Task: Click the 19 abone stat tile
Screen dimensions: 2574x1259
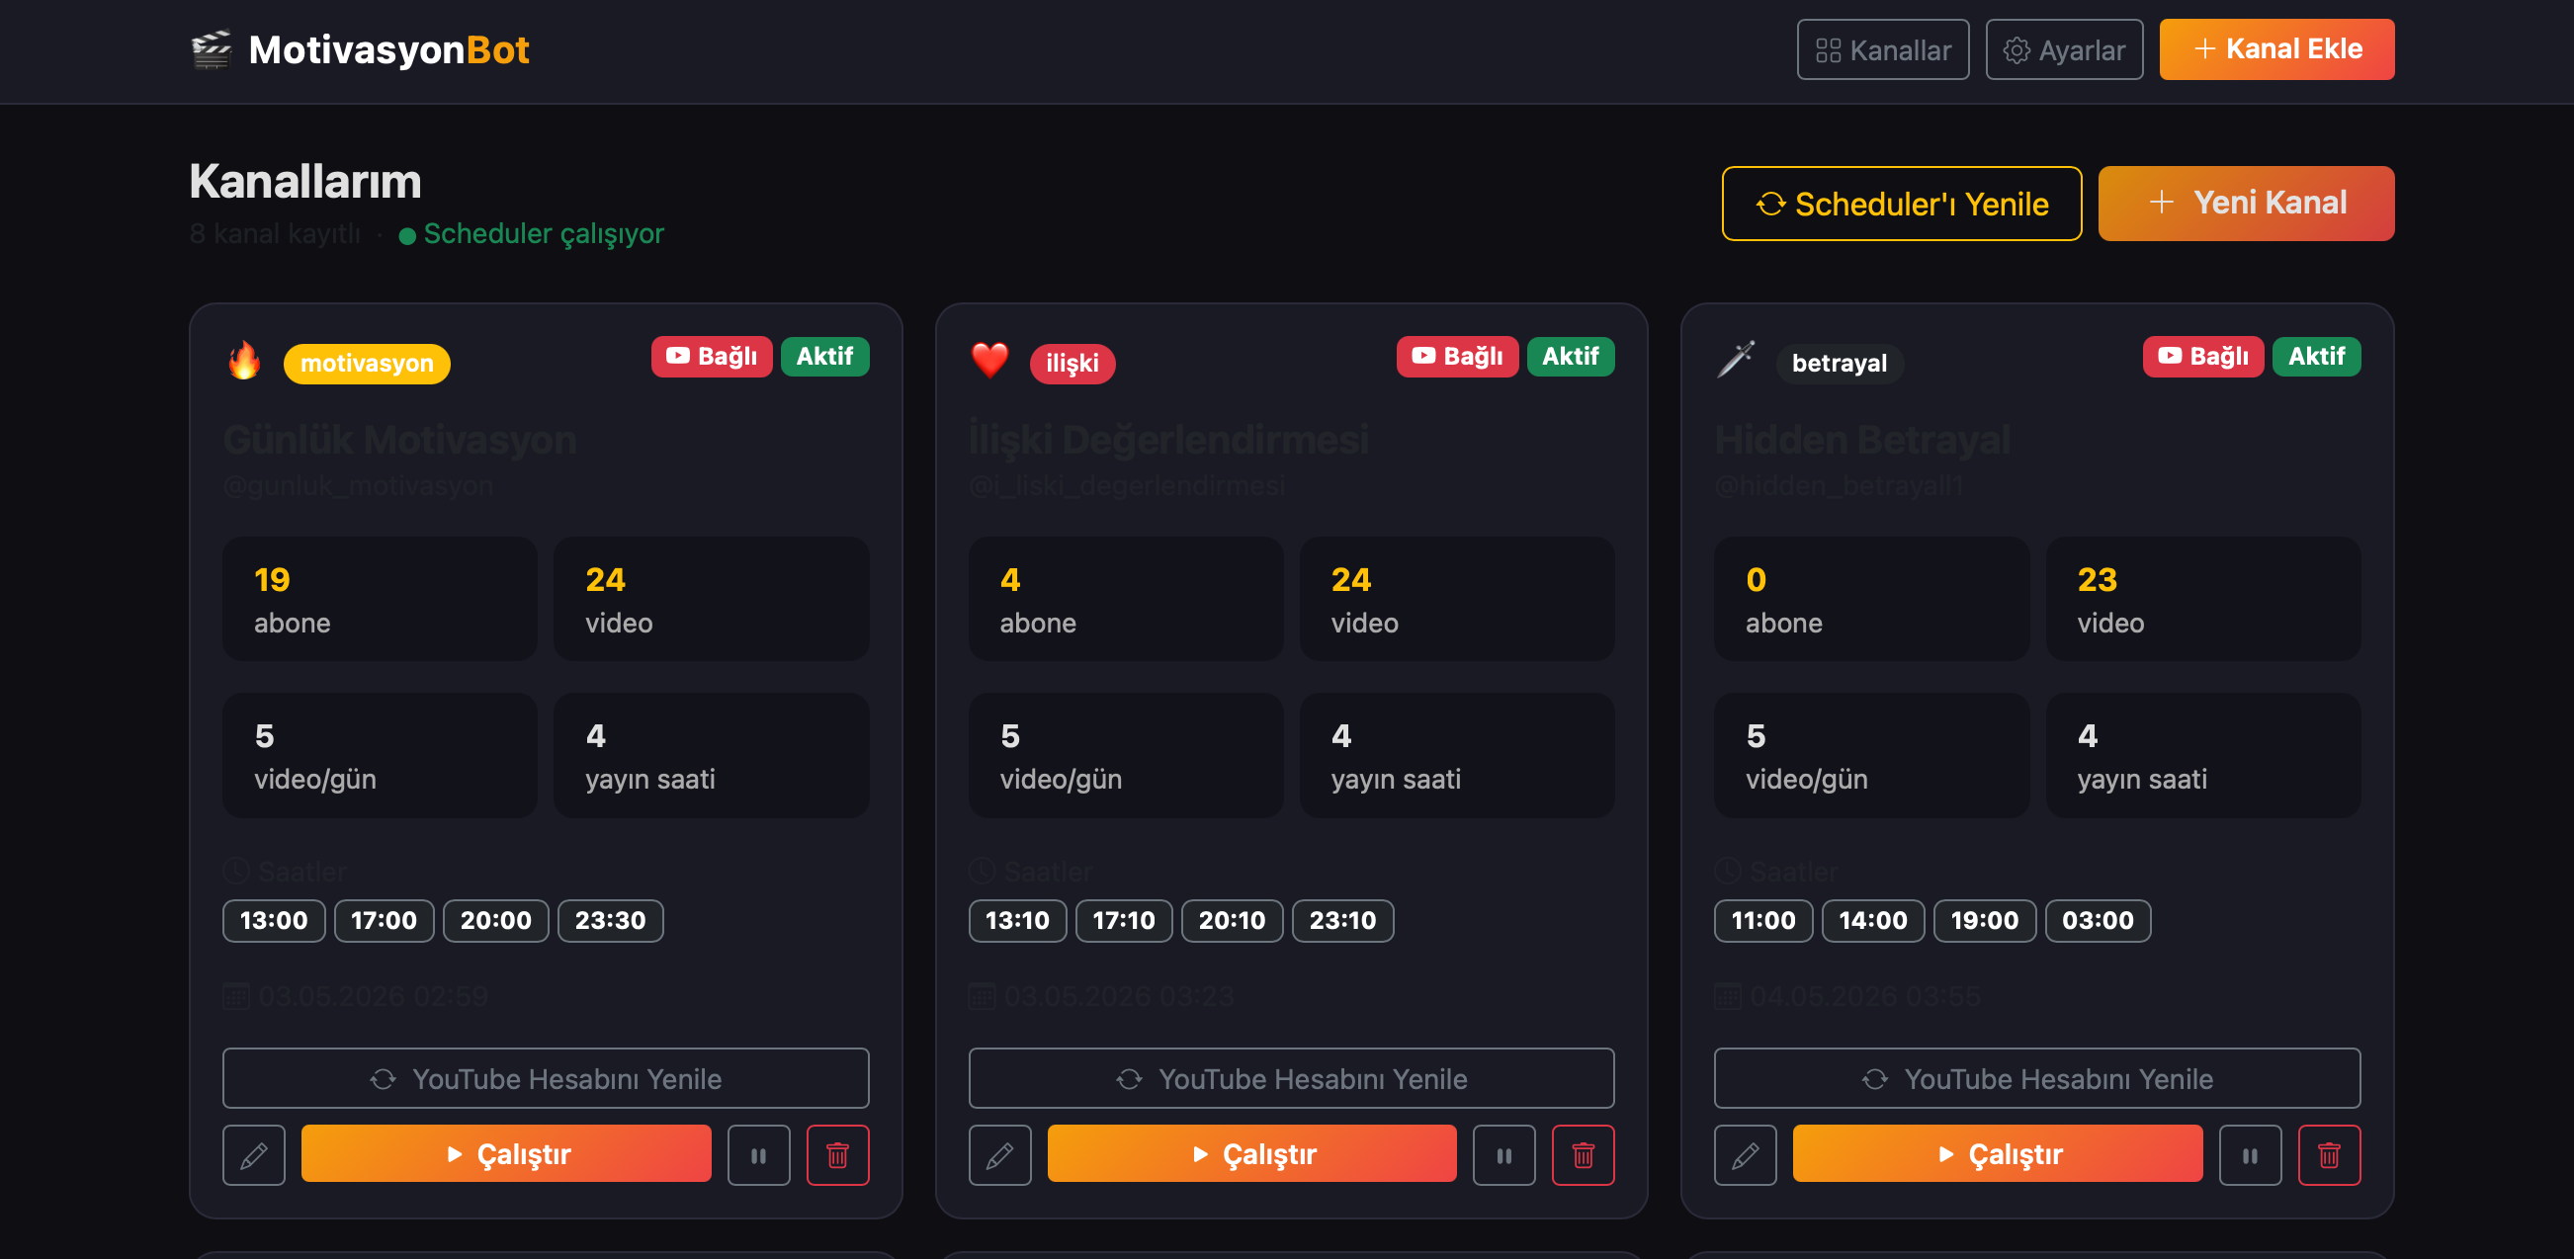Action: click(x=380, y=599)
